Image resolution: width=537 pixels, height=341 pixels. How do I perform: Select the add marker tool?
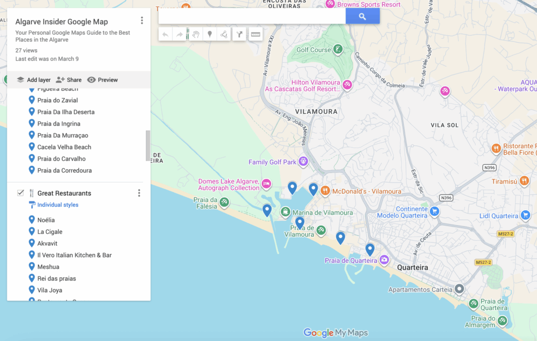(210, 35)
